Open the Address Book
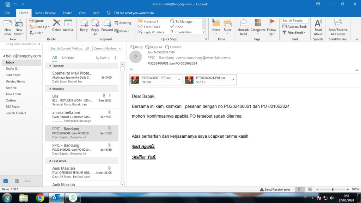Screen dimensions: 361x203 coord(294,27)
